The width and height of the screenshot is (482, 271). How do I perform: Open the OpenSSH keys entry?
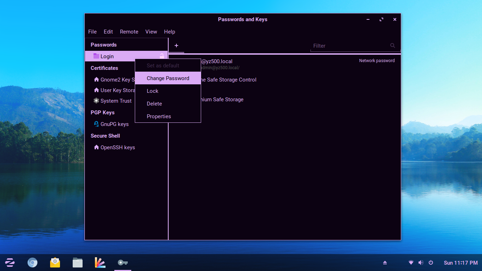[x=118, y=147]
